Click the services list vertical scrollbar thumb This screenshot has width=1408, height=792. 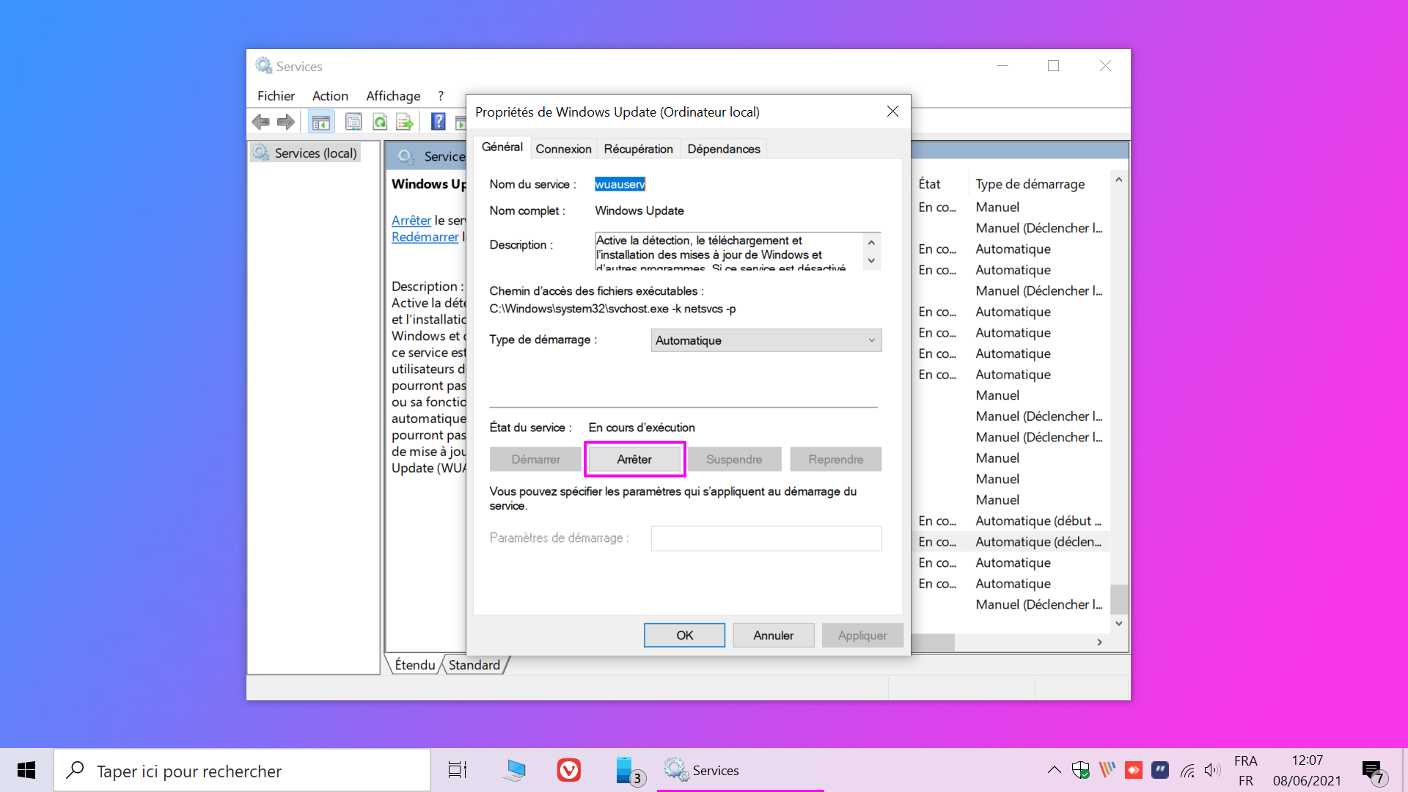click(1118, 598)
